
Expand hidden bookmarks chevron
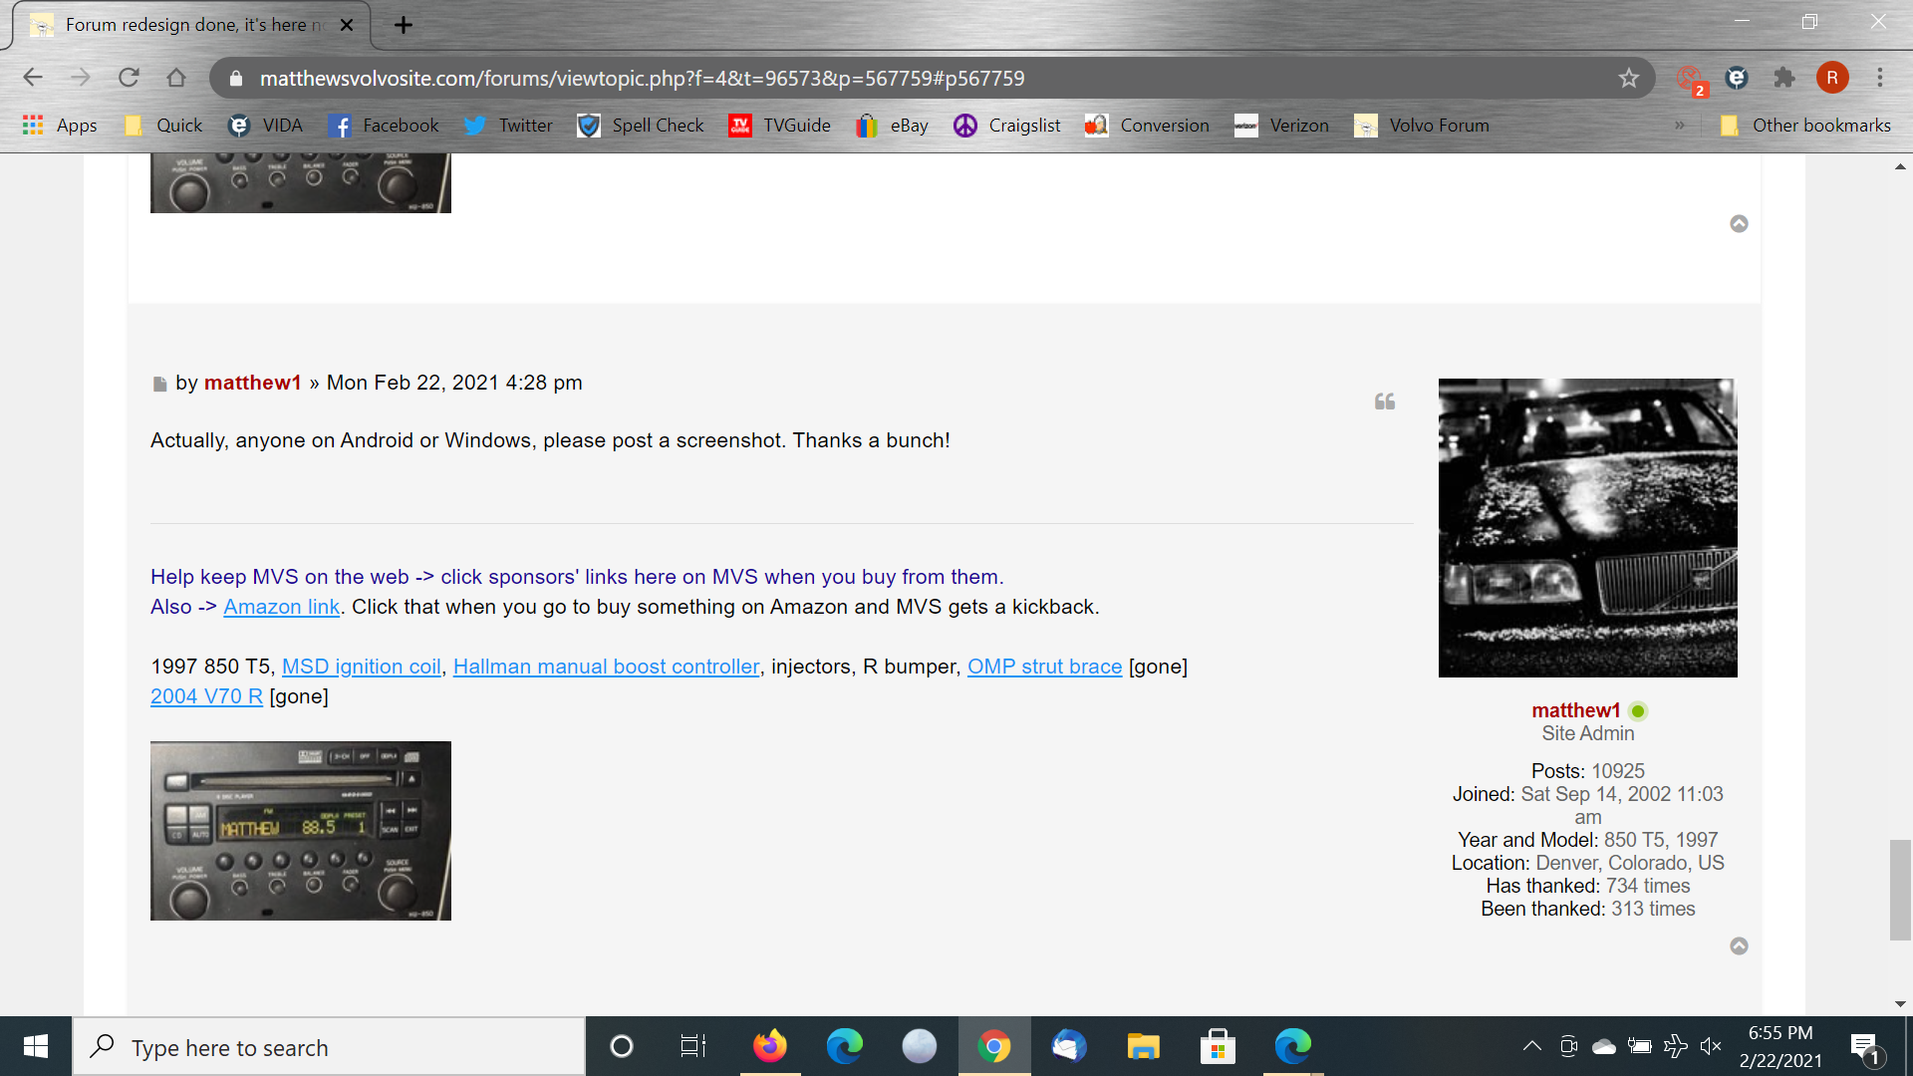[1680, 126]
